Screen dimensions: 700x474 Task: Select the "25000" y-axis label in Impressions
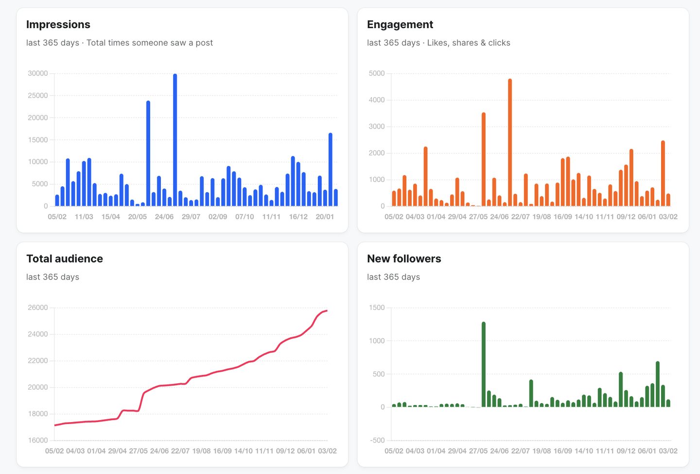[x=38, y=96]
